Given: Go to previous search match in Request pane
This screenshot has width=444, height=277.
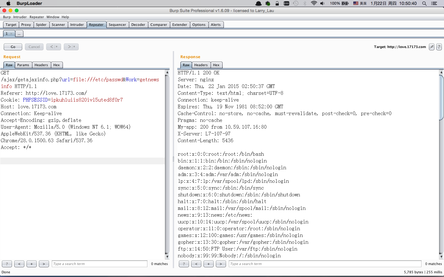Looking at the screenshot, I should click(x=19, y=264).
